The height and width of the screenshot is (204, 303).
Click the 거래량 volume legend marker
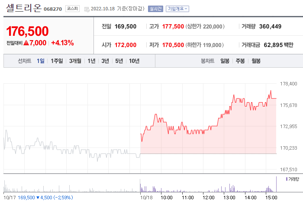pyautogui.click(x=287, y=179)
